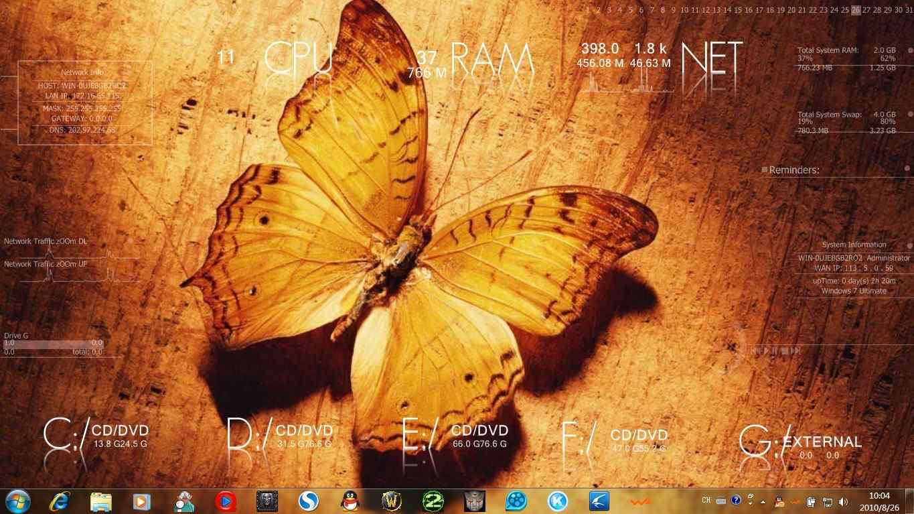
Task: Click the Drive G usage bar
Action: pyautogui.click(x=54, y=344)
